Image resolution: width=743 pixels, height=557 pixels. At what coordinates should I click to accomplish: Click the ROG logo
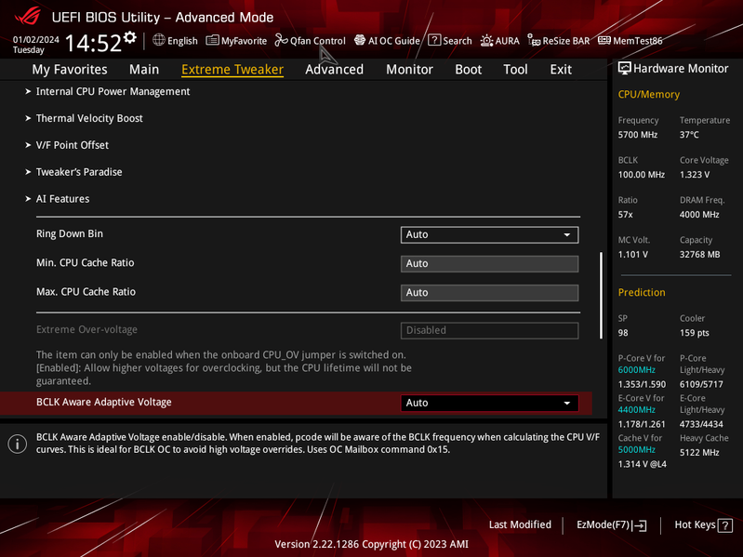tap(28, 17)
